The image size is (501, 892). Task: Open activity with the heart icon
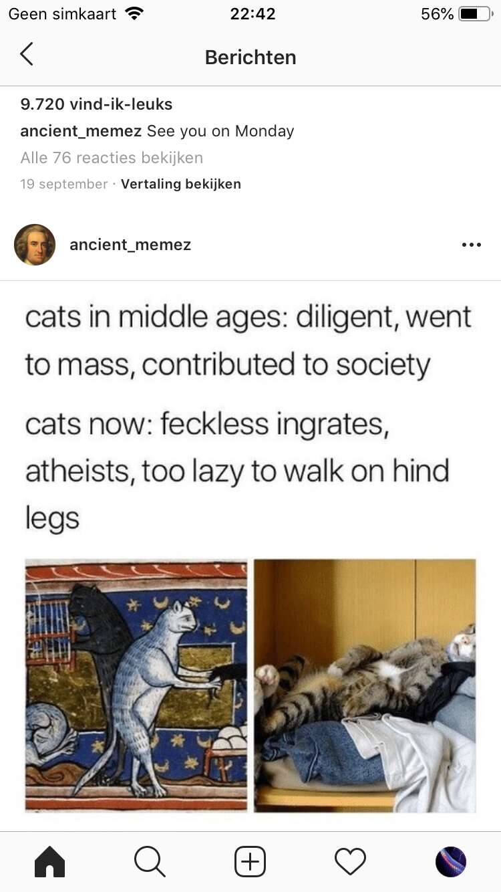(351, 861)
